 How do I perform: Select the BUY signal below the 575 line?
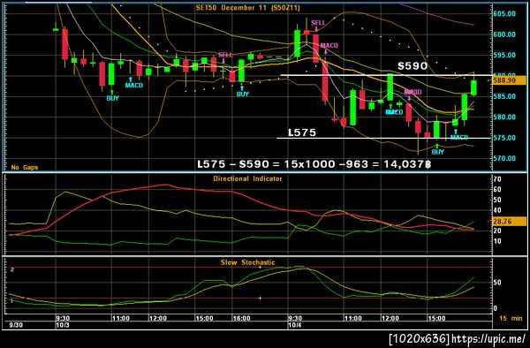click(x=438, y=152)
